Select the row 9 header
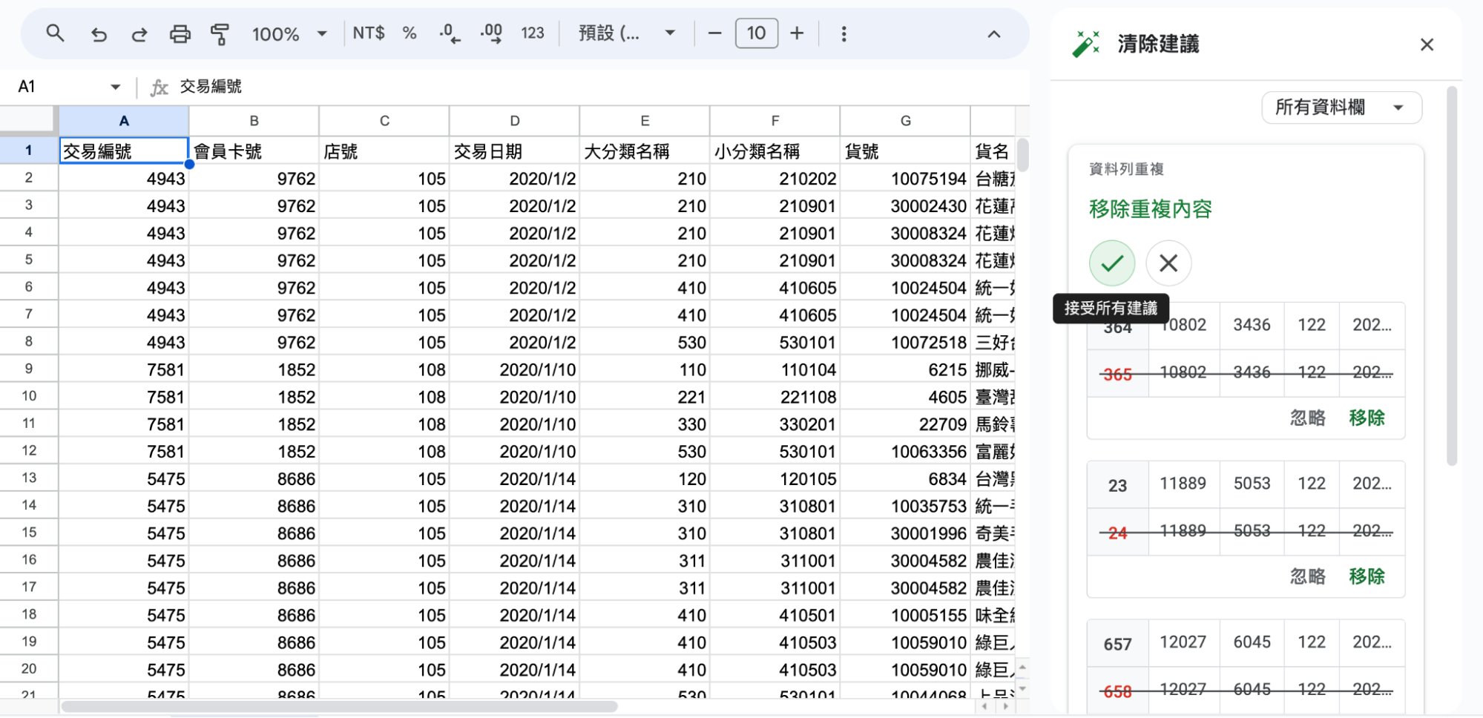Viewport: 1483px width, 718px height. [x=29, y=369]
